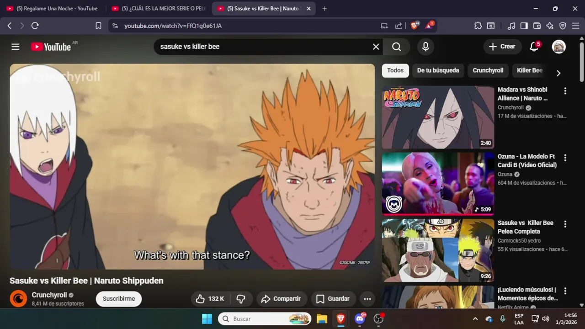Image resolution: width=585 pixels, height=329 pixels.
Task: Open options for Ozuna La Modelo video
Action: [x=565, y=158]
